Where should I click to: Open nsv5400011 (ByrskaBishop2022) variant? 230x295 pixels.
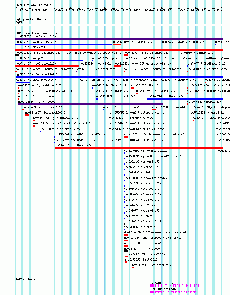183,42
